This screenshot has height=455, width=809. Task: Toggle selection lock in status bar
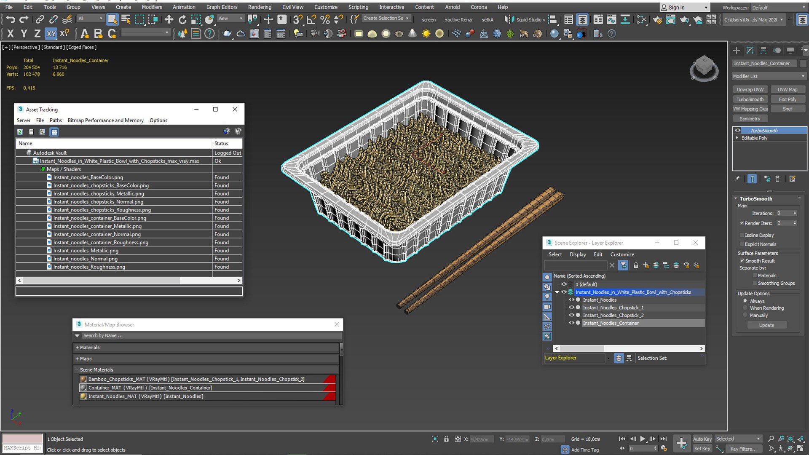click(446, 439)
